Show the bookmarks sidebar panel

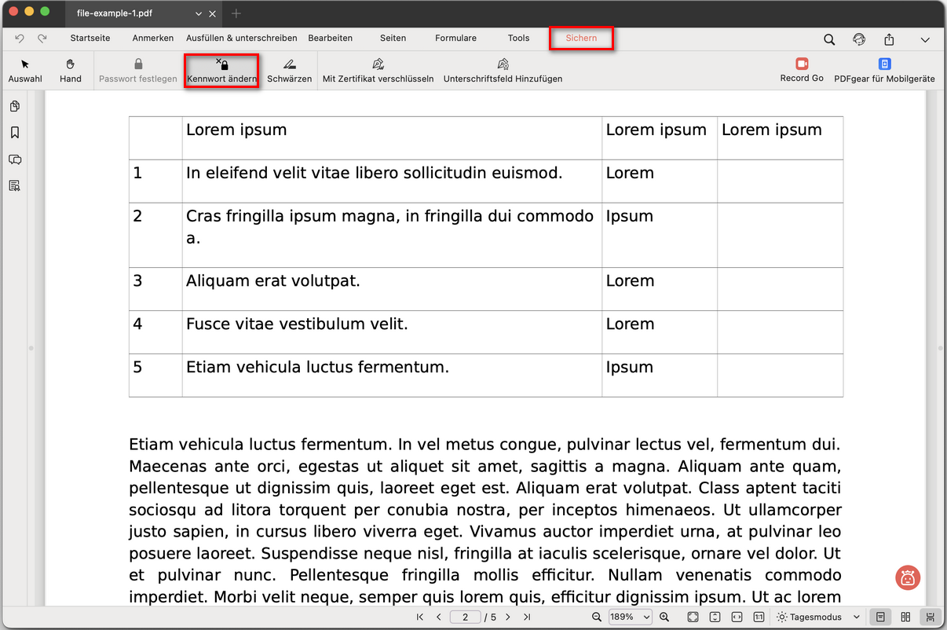click(x=14, y=133)
